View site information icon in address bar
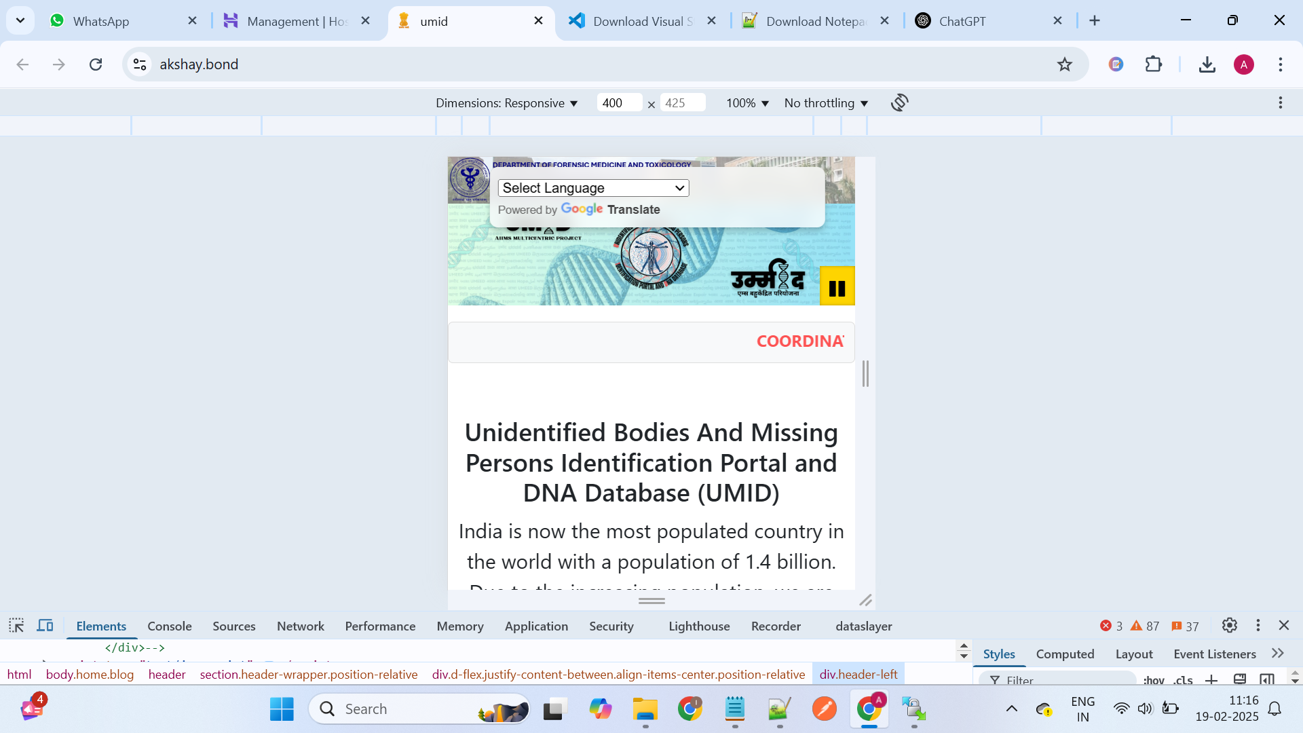The height and width of the screenshot is (733, 1303). point(140,64)
